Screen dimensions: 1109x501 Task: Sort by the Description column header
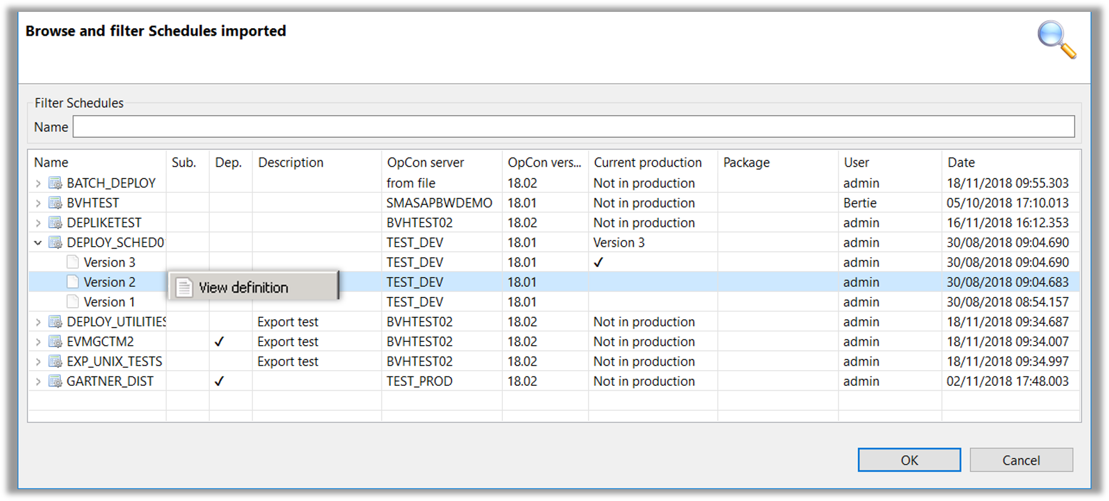point(317,162)
